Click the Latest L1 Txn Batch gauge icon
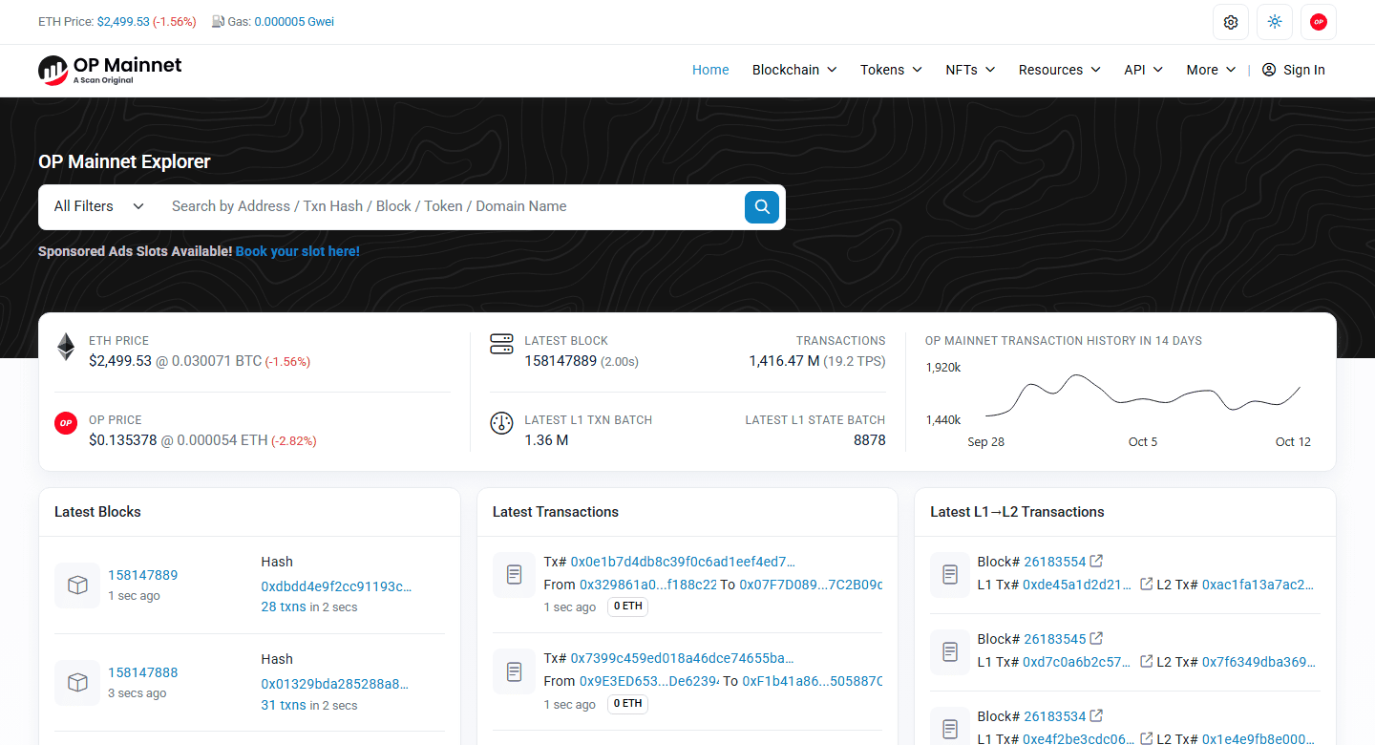 click(x=501, y=424)
